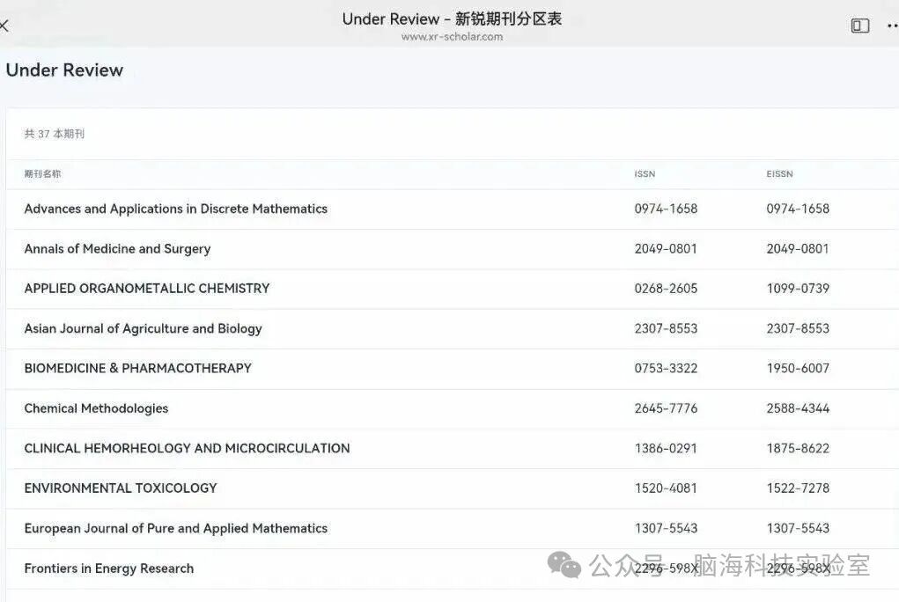Image resolution: width=899 pixels, height=602 pixels.
Task: Open APPLIED ORGANOMETALLIC CHEMISTRY journal
Action: pos(147,289)
